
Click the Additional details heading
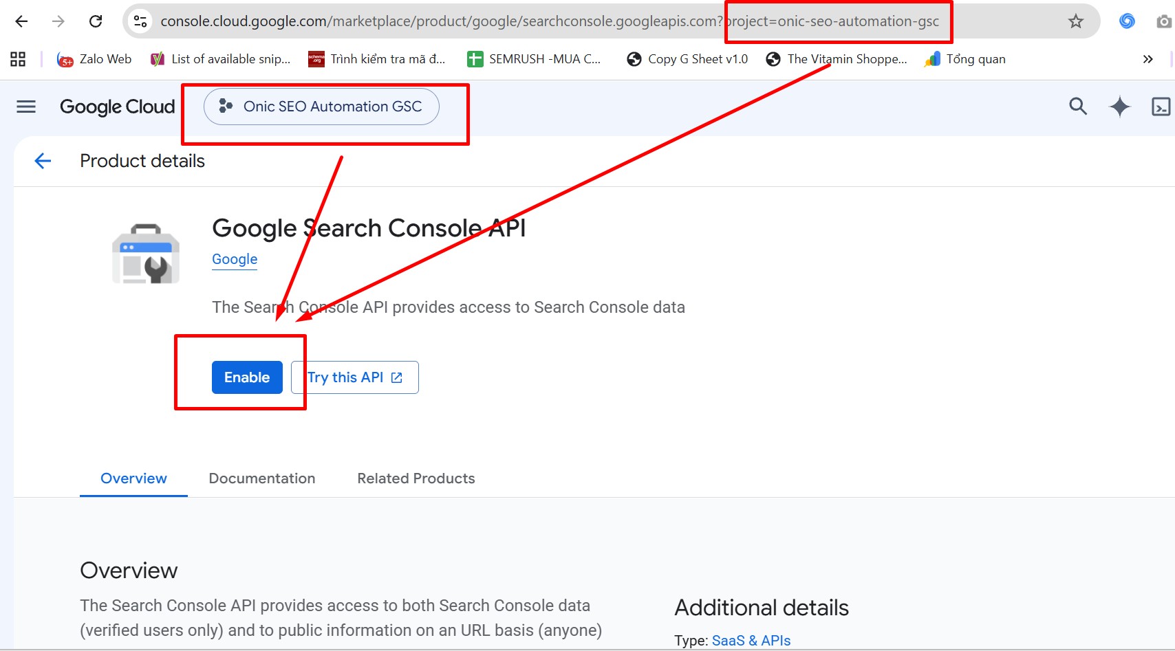point(762,608)
